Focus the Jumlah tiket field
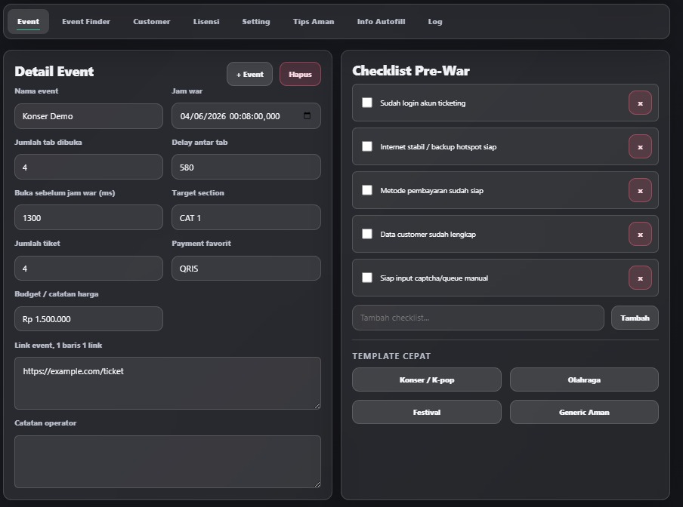 click(89, 269)
